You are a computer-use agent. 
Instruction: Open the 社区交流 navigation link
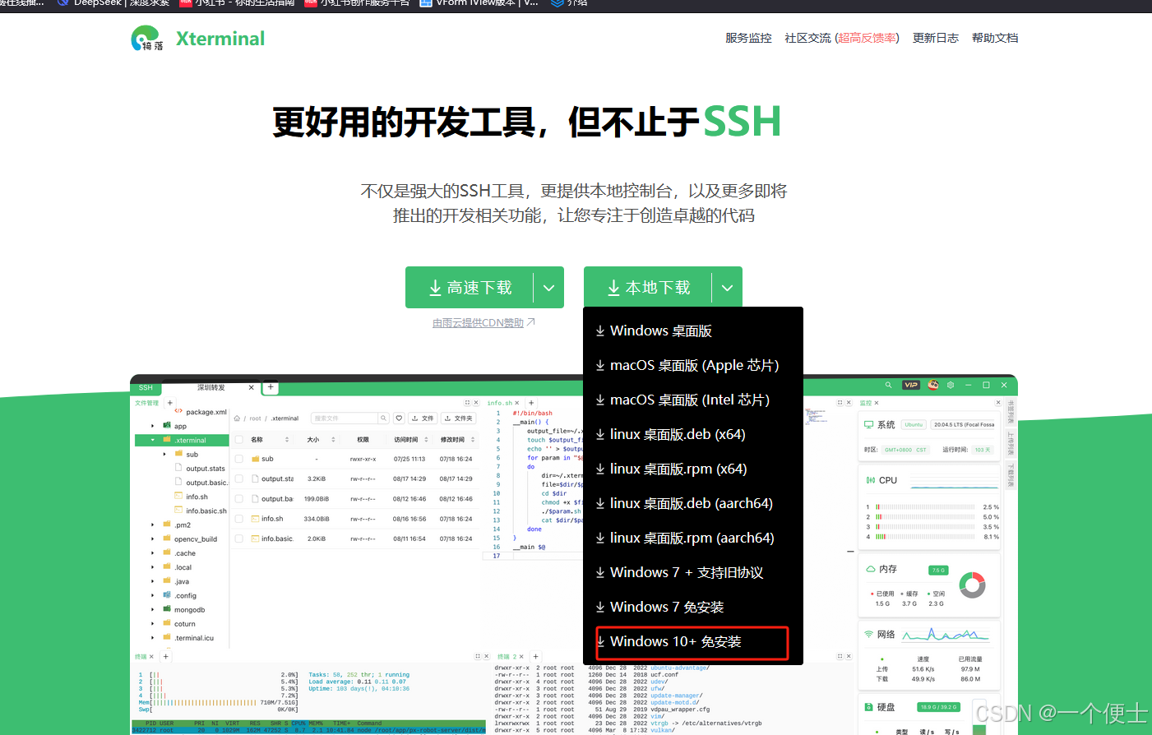click(x=842, y=38)
